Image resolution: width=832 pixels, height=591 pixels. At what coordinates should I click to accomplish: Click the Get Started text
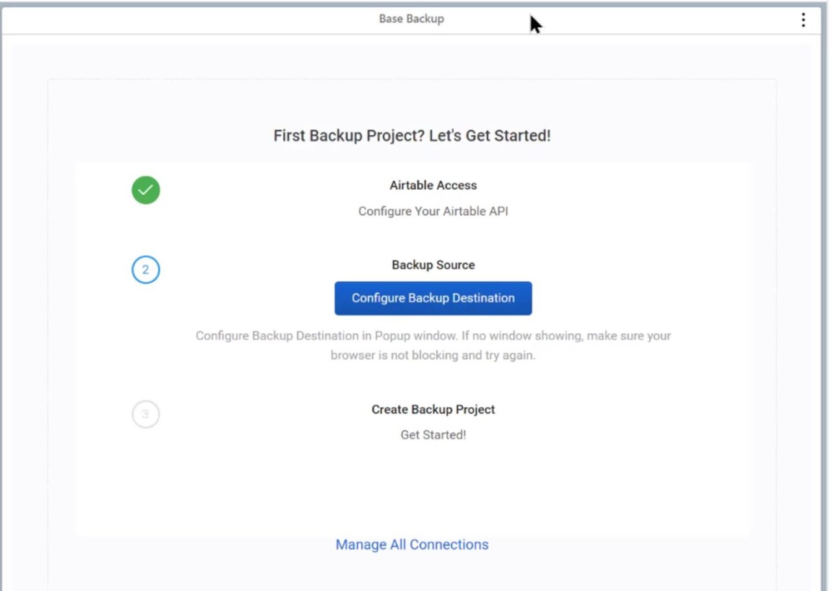click(433, 434)
